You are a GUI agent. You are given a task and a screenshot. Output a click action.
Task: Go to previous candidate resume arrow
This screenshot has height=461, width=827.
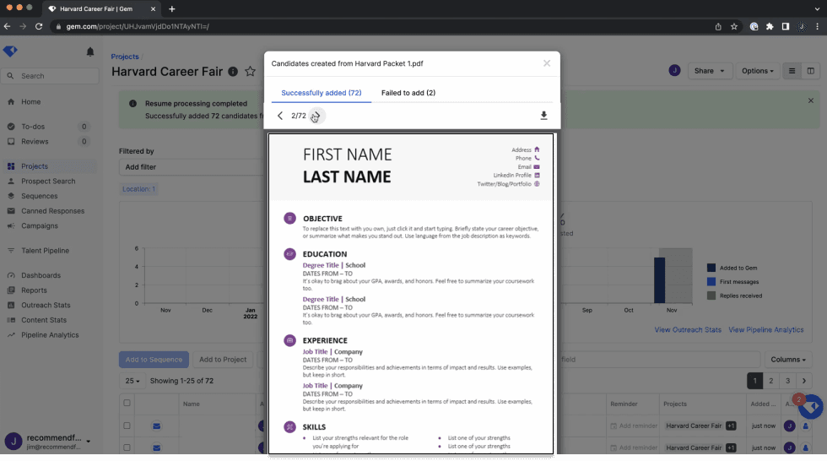(x=280, y=116)
